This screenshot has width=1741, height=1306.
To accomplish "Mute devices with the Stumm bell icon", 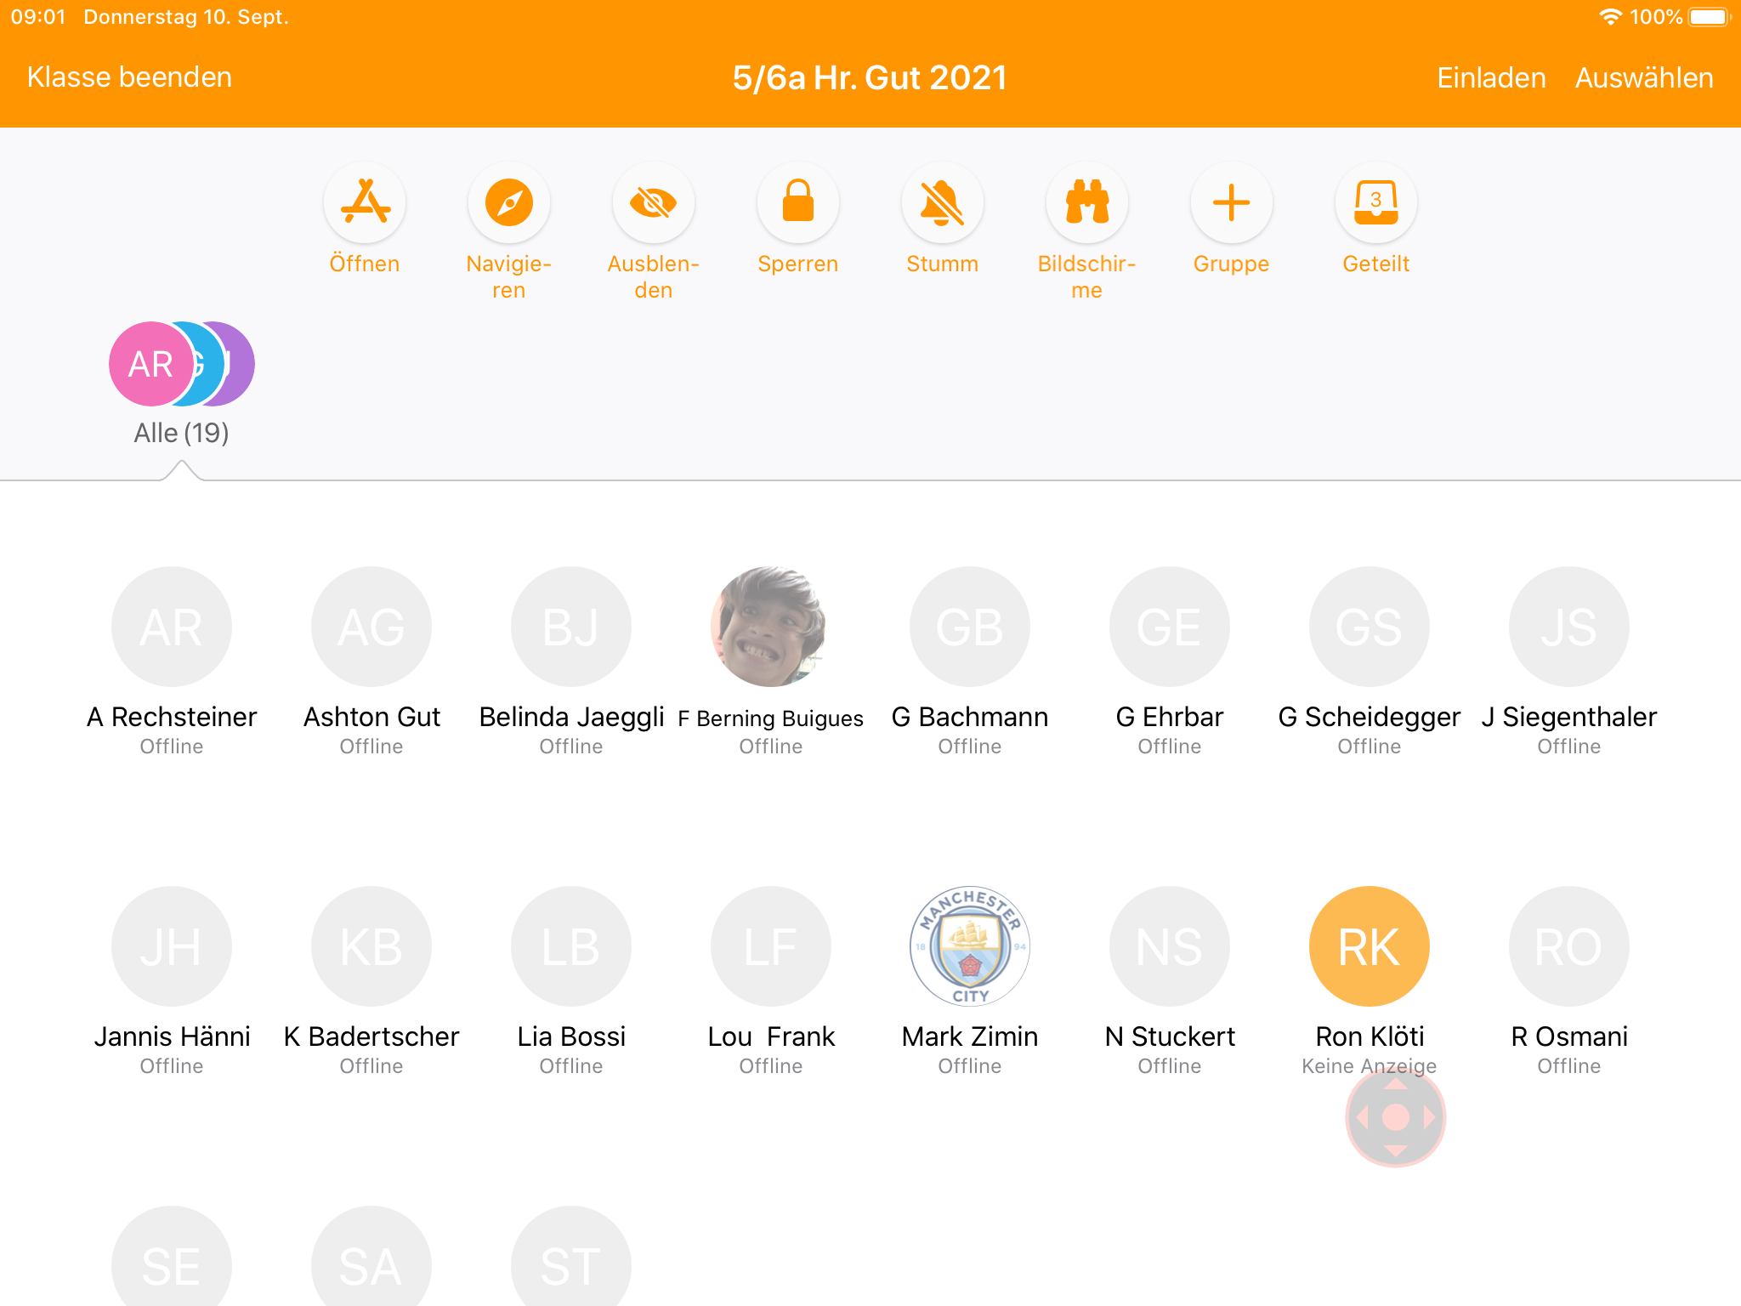I will click(942, 203).
